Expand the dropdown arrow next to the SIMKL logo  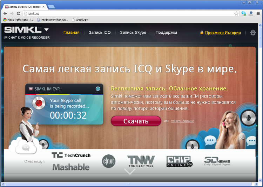46,30
